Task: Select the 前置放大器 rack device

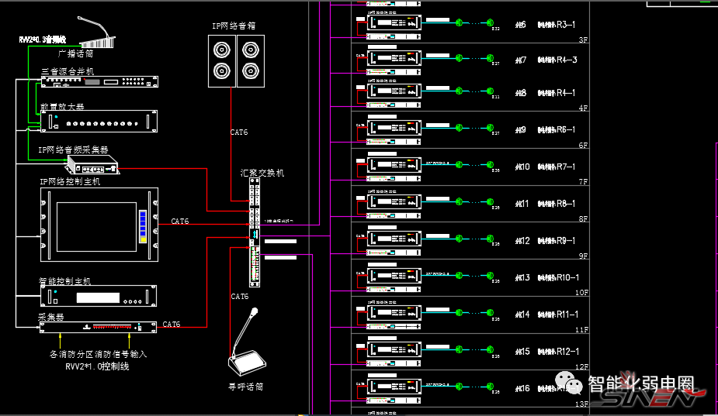Action: [99, 121]
